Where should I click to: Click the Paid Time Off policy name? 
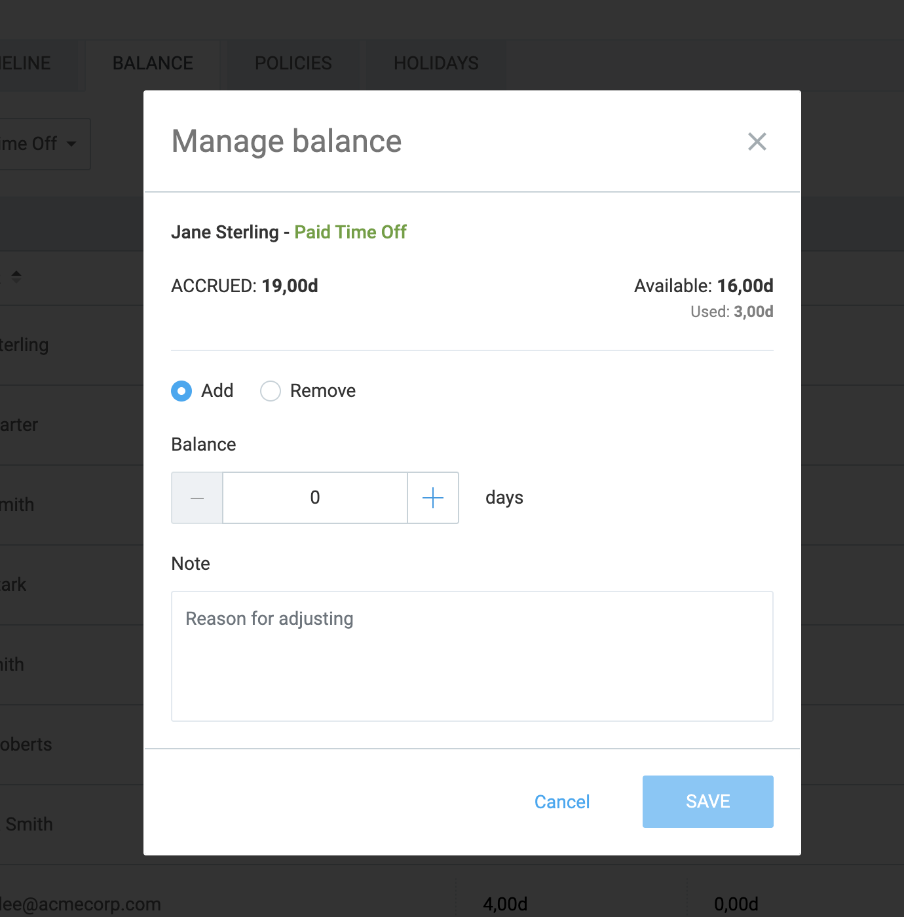[350, 232]
